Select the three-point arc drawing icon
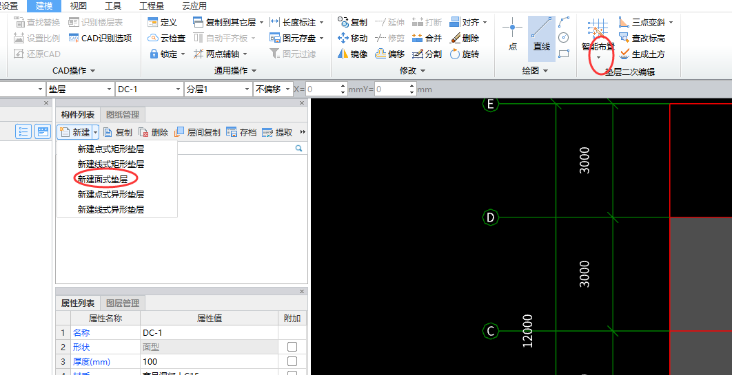Screen dimensions: 732x375 pos(564,22)
